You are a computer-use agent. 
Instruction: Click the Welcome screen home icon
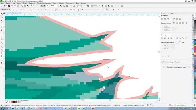pyautogui.click(x=4, y=13)
